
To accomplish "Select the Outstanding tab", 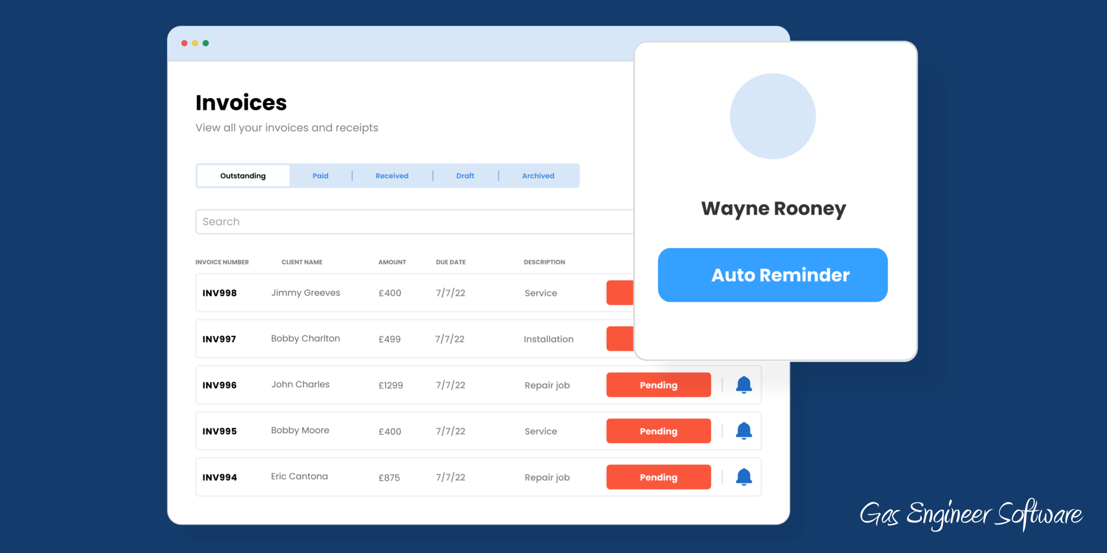I will pyautogui.click(x=243, y=175).
